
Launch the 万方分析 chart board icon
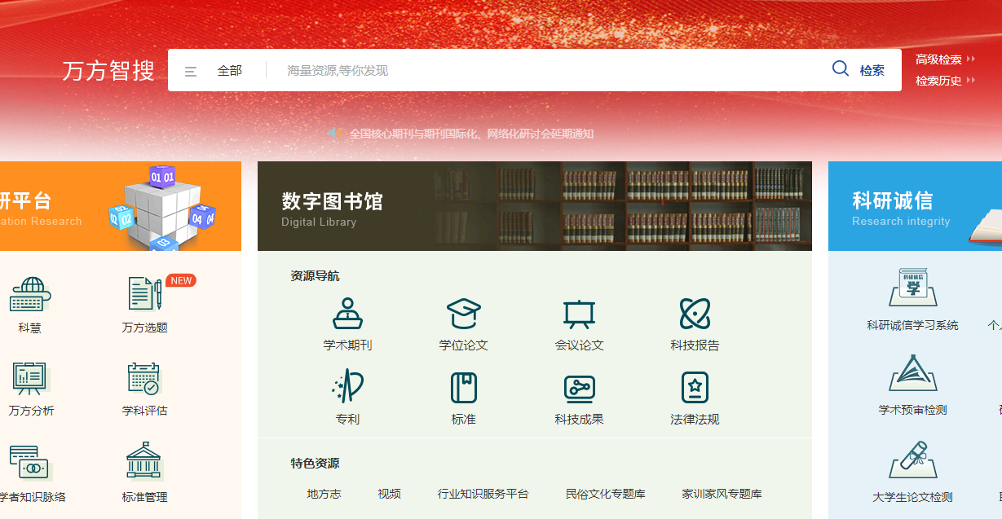click(x=31, y=379)
